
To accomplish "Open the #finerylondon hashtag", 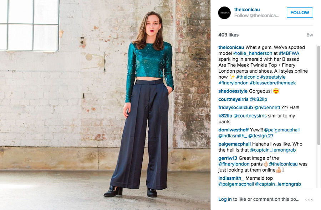I will [x=233, y=83].
